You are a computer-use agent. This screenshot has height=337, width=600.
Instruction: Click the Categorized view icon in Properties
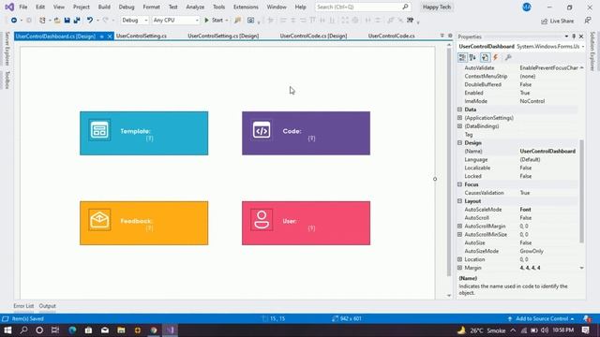pyautogui.click(x=462, y=57)
